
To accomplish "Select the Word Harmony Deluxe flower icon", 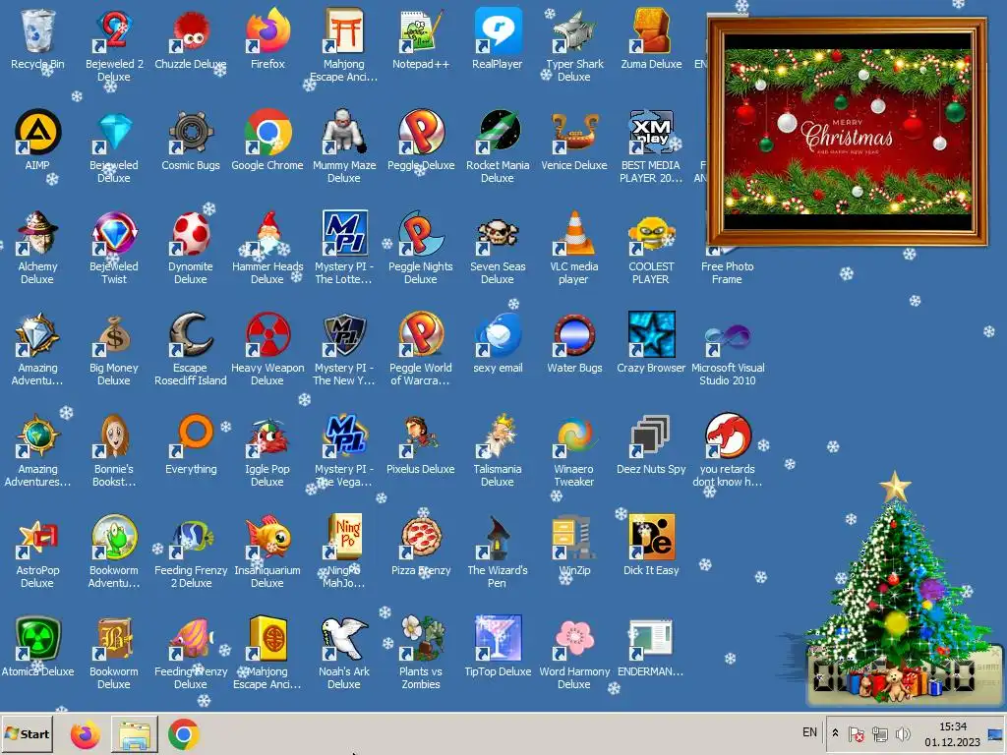I will 574,639.
